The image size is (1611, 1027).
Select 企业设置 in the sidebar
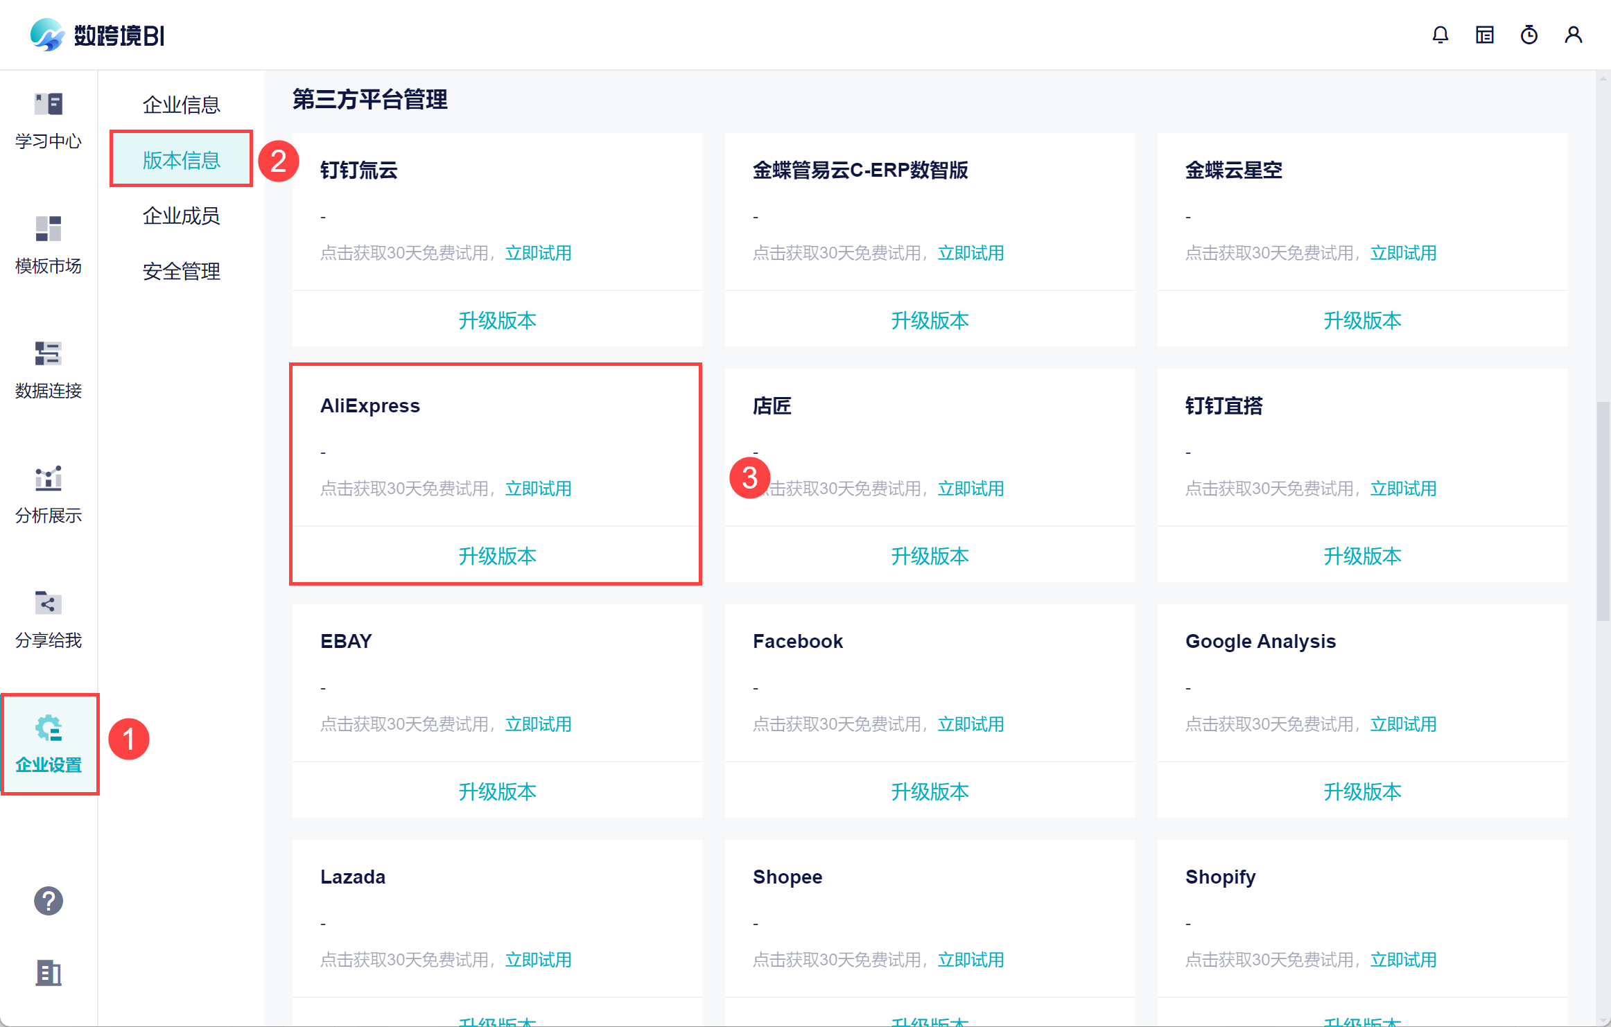click(x=49, y=744)
